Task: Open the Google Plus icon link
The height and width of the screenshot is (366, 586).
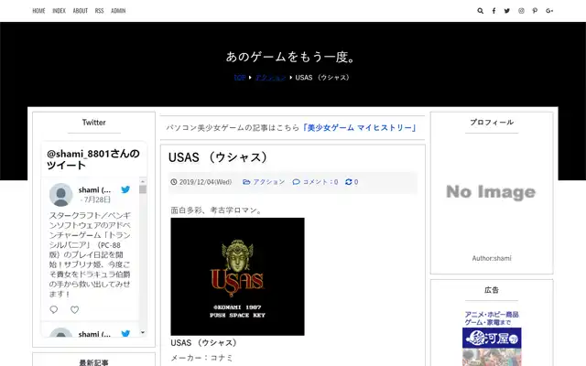Action: coord(549,11)
